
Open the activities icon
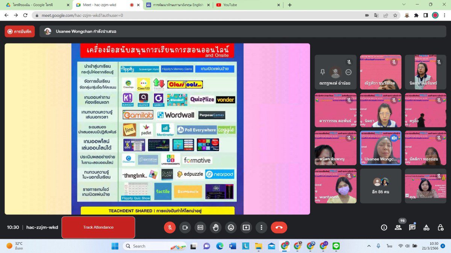[426, 227]
